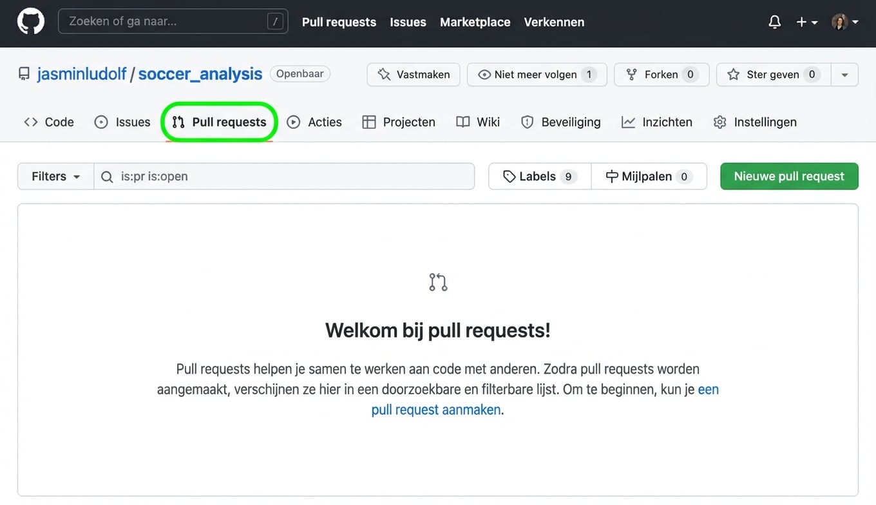Click the Beveiliging shield icon
This screenshot has height=505, width=876.
click(x=528, y=122)
